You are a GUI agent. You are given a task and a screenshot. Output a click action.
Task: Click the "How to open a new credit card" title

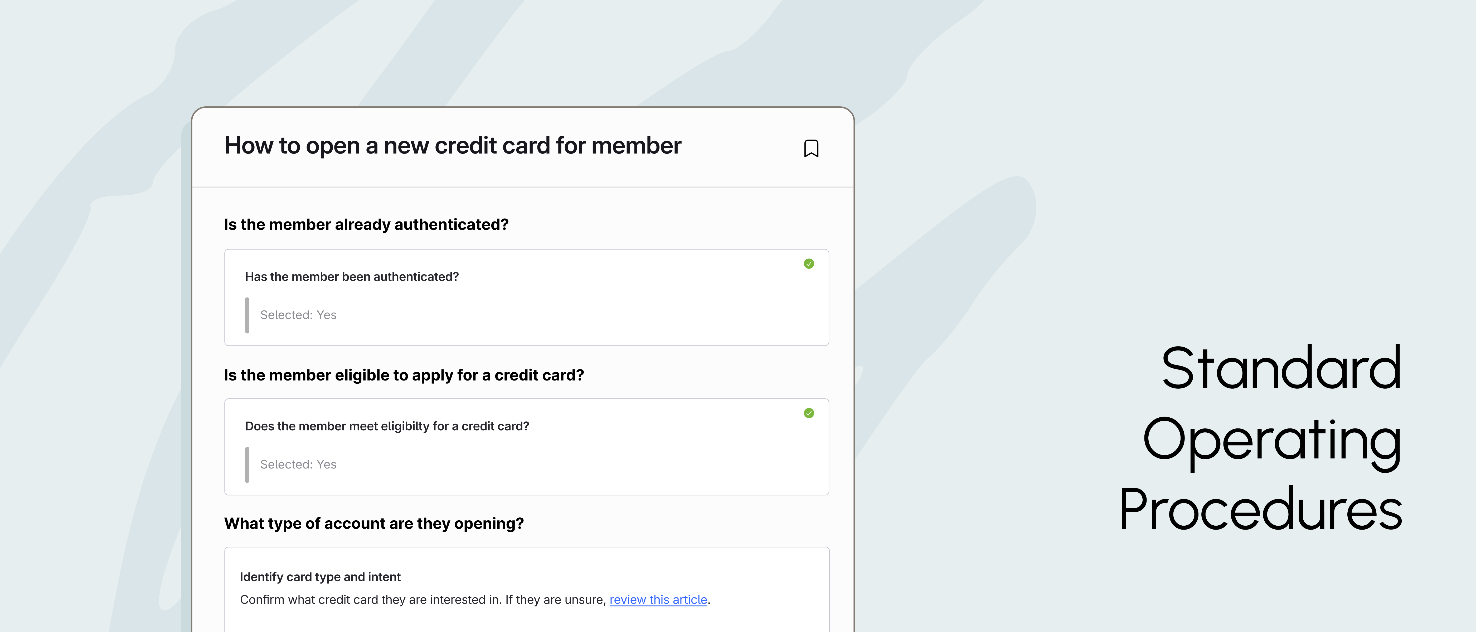(x=452, y=145)
